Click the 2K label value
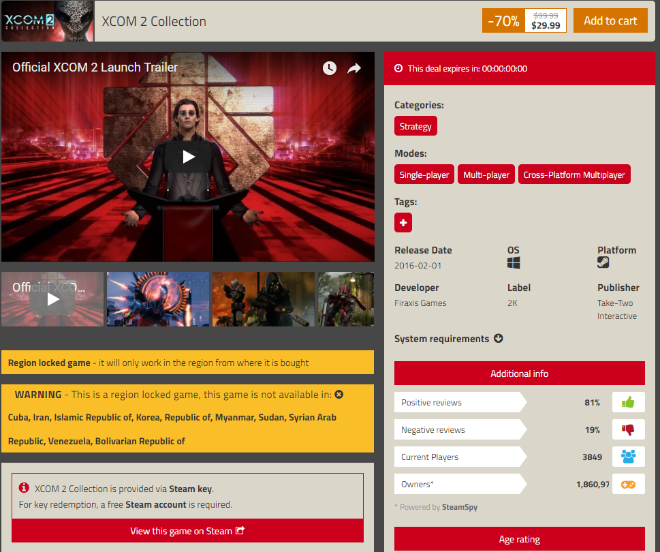This screenshot has width=660, height=552. coord(512,303)
